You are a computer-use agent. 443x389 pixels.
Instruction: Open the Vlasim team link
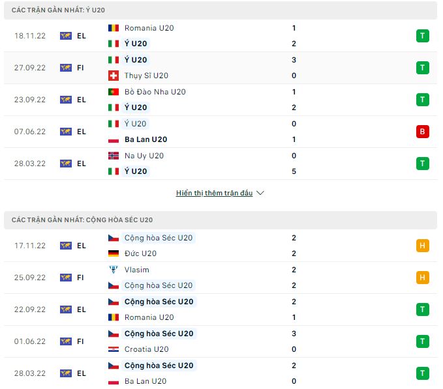click(x=136, y=270)
